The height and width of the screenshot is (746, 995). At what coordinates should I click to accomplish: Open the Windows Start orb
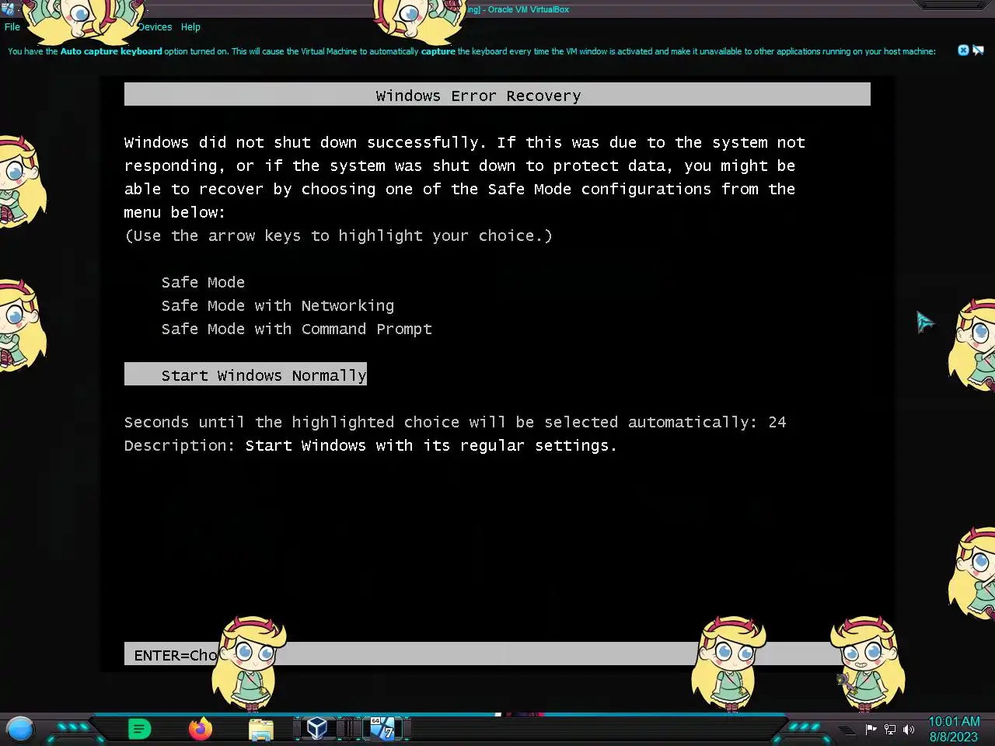pyautogui.click(x=19, y=729)
